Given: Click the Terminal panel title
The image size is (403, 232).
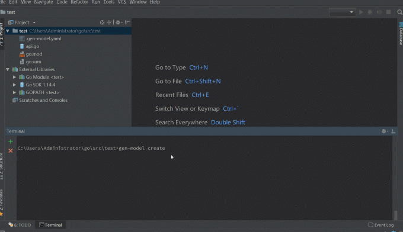Looking at the screenshot, I should 15,131.
